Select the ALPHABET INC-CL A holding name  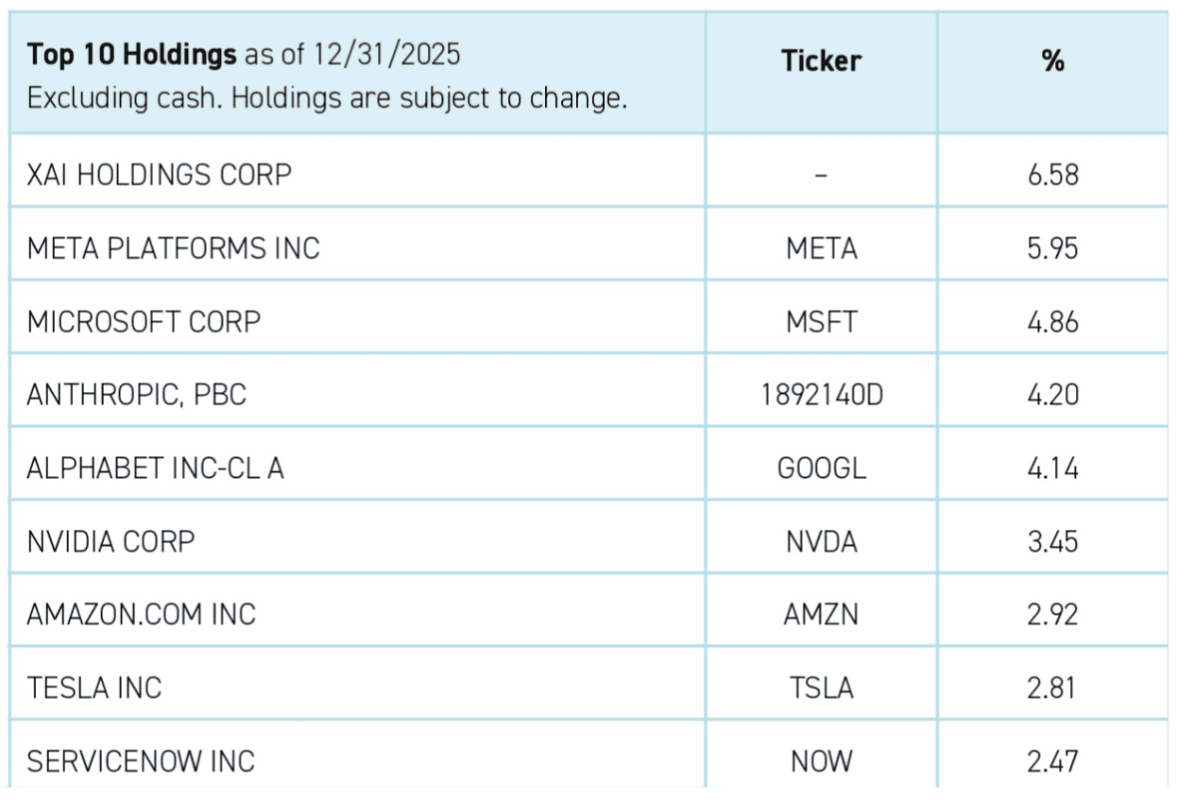[156, 469]
